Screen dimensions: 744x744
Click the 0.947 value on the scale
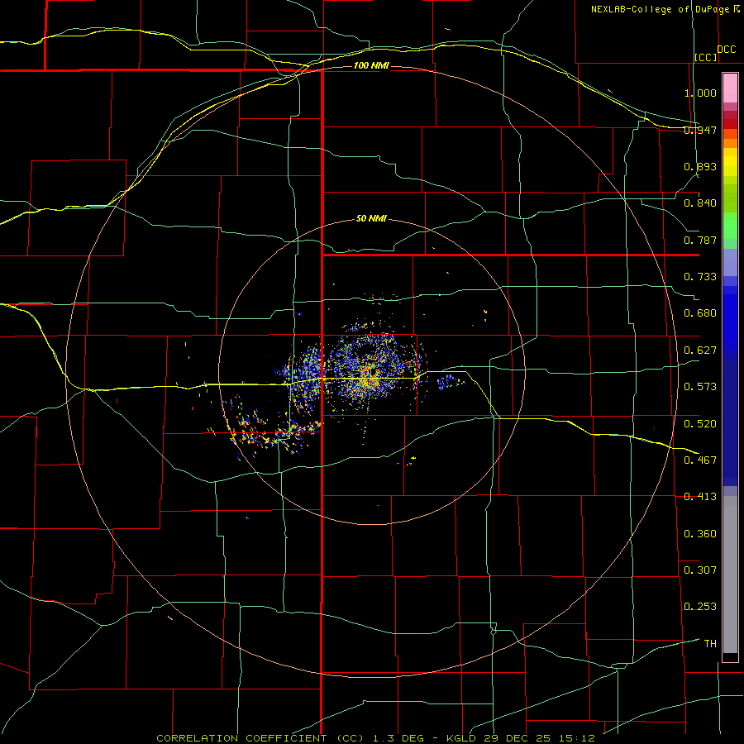(x=700, y=130)
